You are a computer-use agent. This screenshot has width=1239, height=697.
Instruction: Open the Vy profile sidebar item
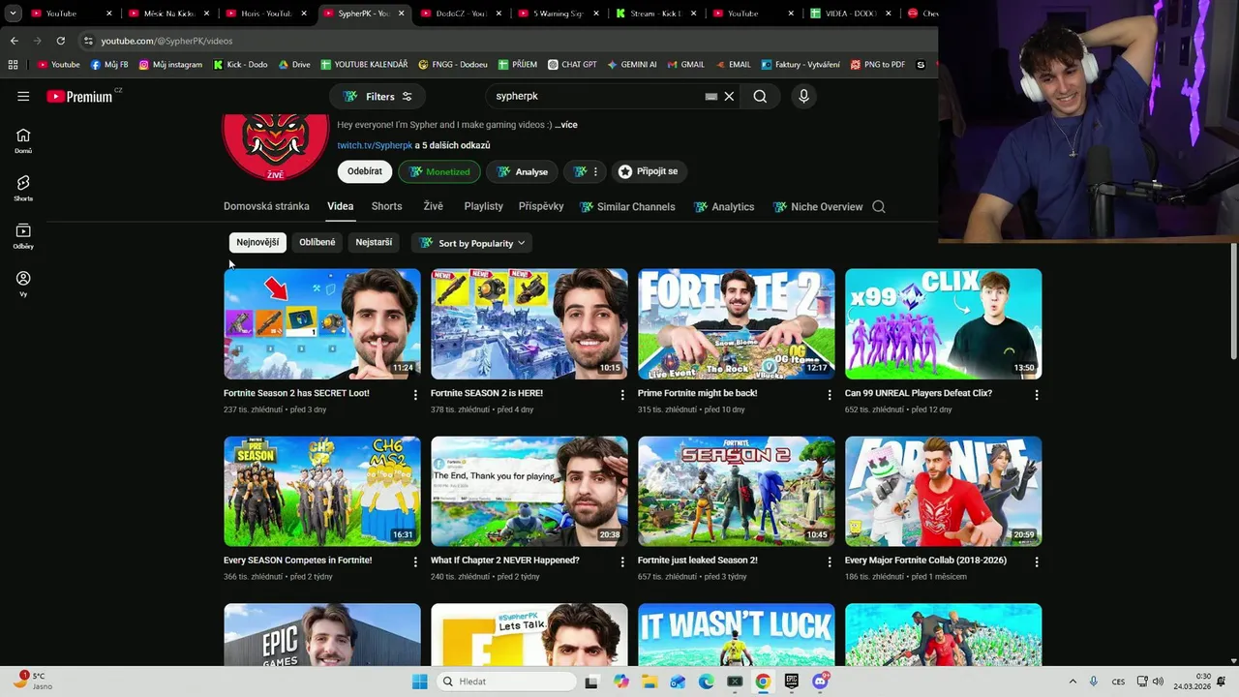tap(23, 284)
